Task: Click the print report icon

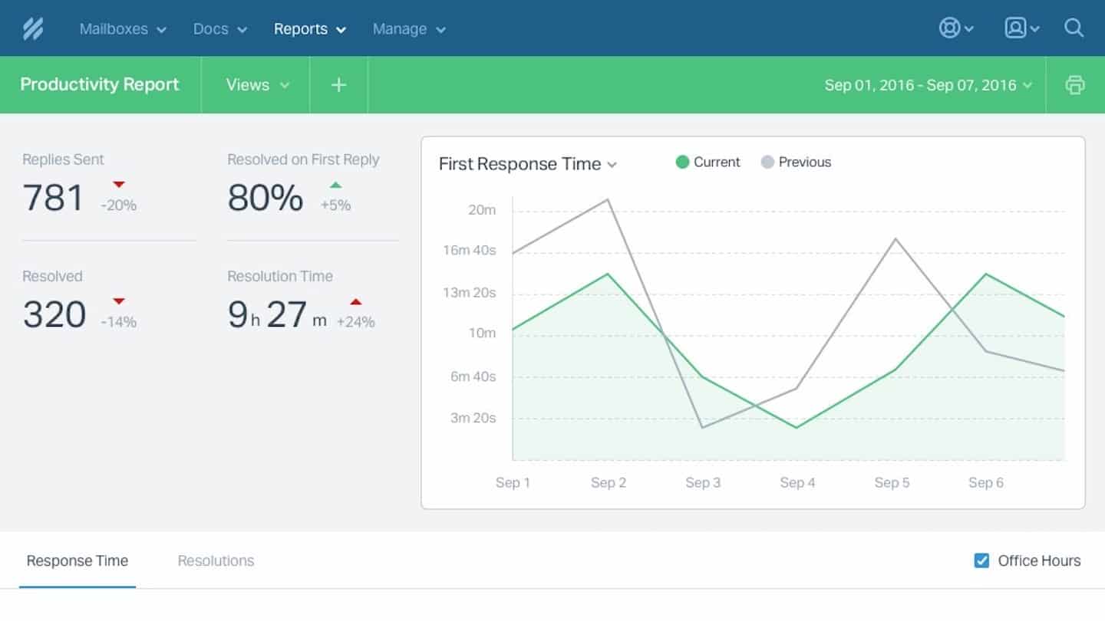Action: [1075, 85]
